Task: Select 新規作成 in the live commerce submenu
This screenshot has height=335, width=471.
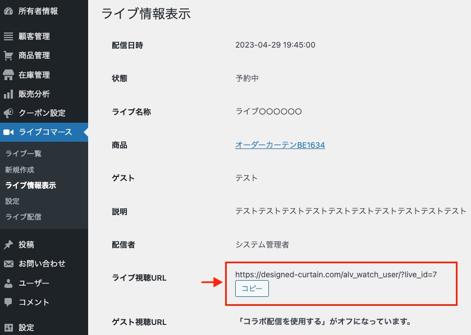Action: [x=20, y=170]
